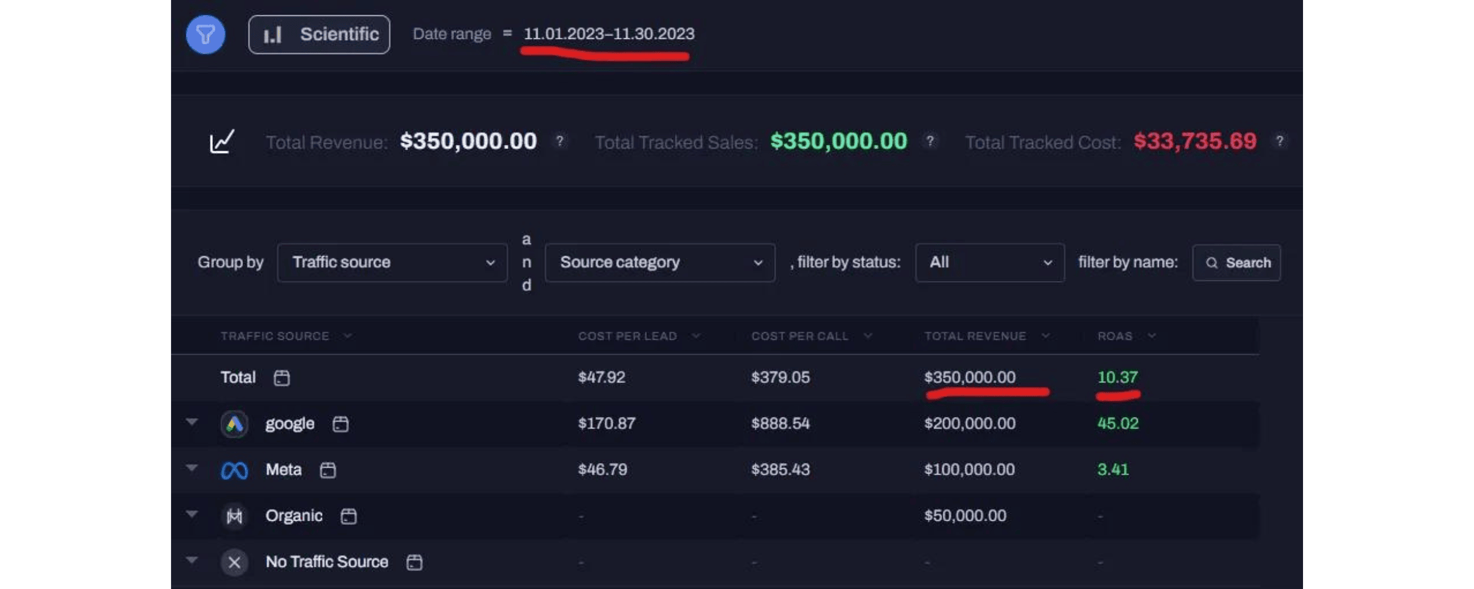The image size is (1474, 589).
Task: Click the Total Tracked Sales help icon
Action: [930, 141]
